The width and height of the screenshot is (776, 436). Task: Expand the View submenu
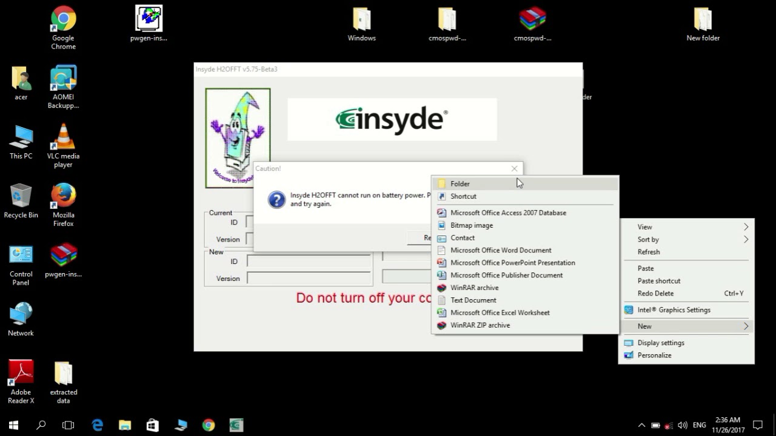pos(686,227)
